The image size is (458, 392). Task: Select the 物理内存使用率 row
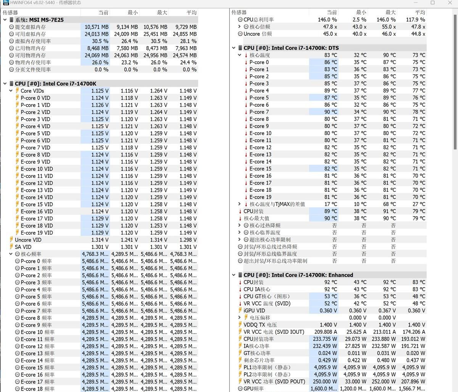[x=99, y=63]
